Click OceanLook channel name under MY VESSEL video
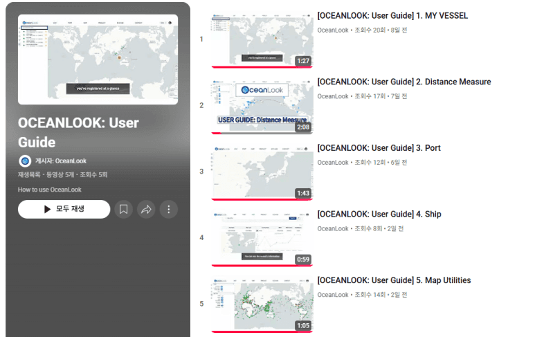Image resolution: width=535 pixels, height=337 pixels. click(x=333, y=30)
